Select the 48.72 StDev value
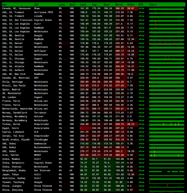 (x=131, y=124)
